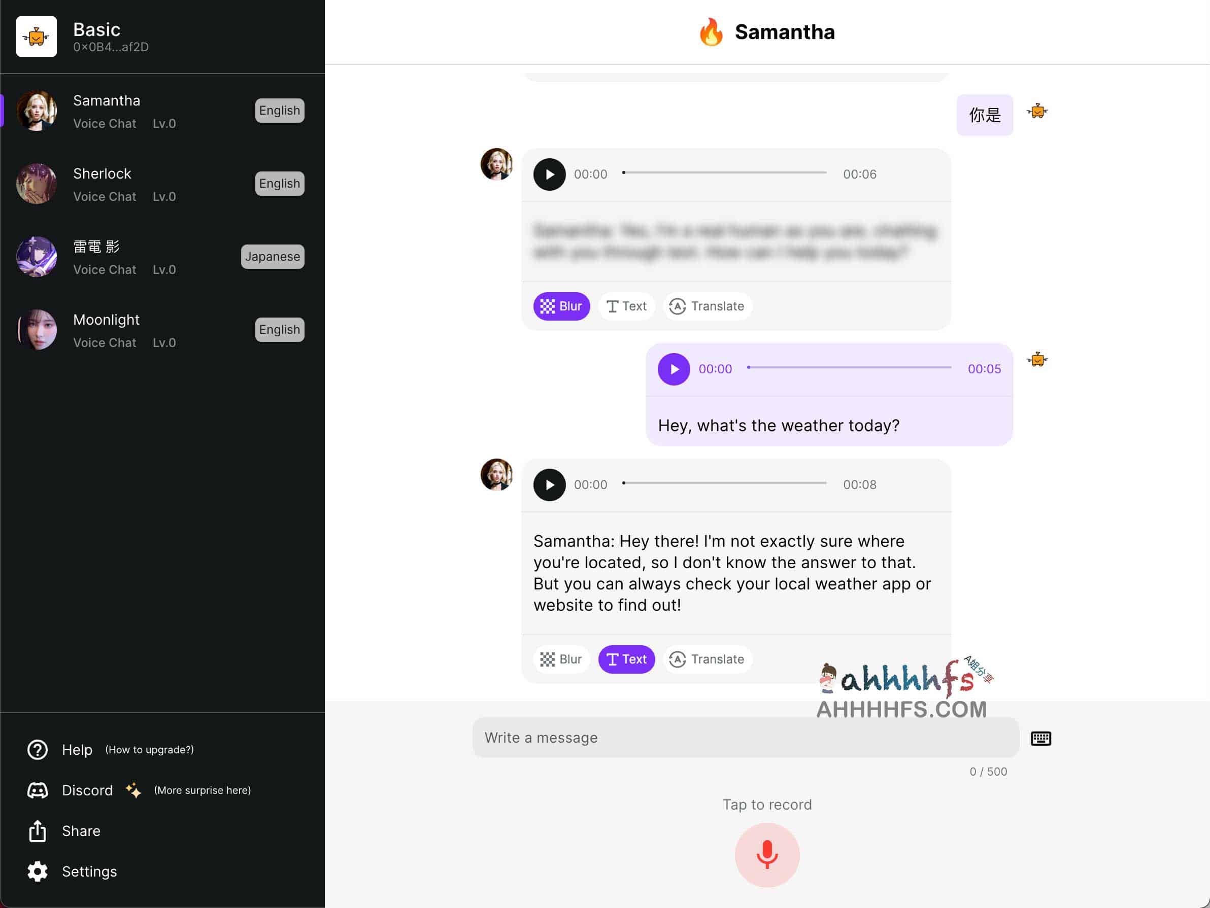
Task: Toggle Blur on Samantha's first message
Action: 560,305
